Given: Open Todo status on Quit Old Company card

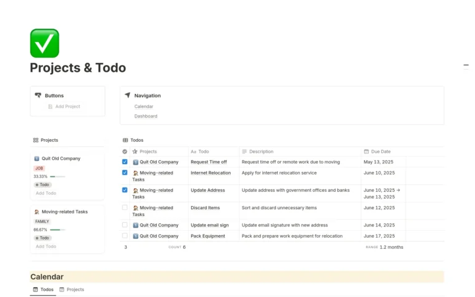Looking at the screenshot, I should click(x=43, y=184).
